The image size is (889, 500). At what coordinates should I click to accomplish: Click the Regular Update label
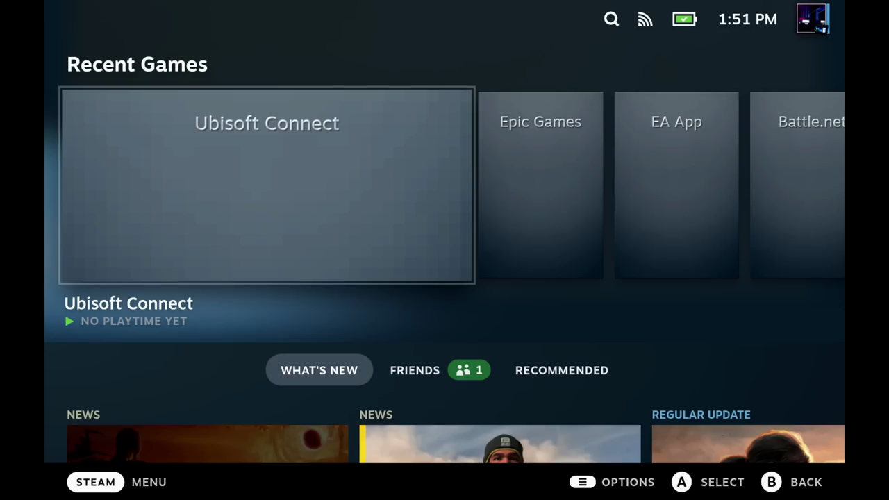(x=701, y=415)
